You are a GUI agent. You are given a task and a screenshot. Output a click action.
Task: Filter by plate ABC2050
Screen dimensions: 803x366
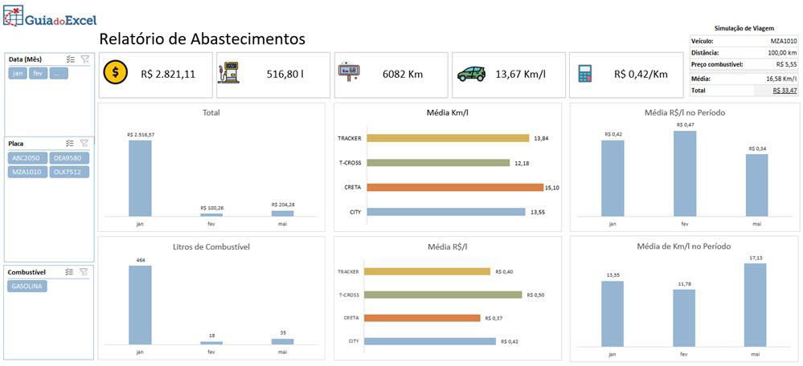[27, 158]
